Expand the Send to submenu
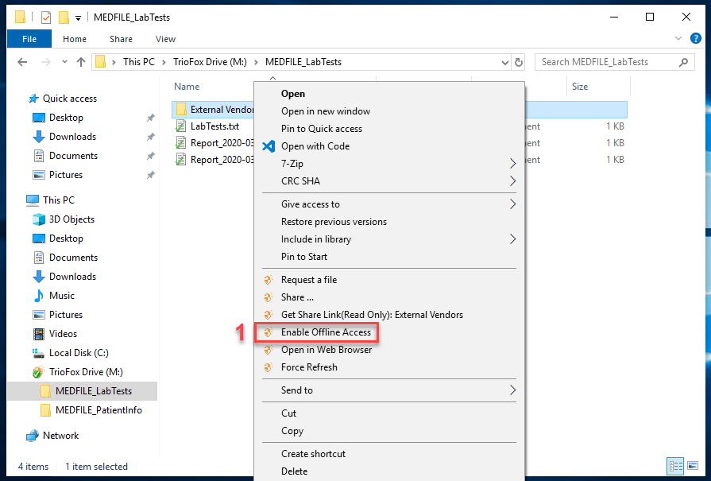 [x=512, y=390]
